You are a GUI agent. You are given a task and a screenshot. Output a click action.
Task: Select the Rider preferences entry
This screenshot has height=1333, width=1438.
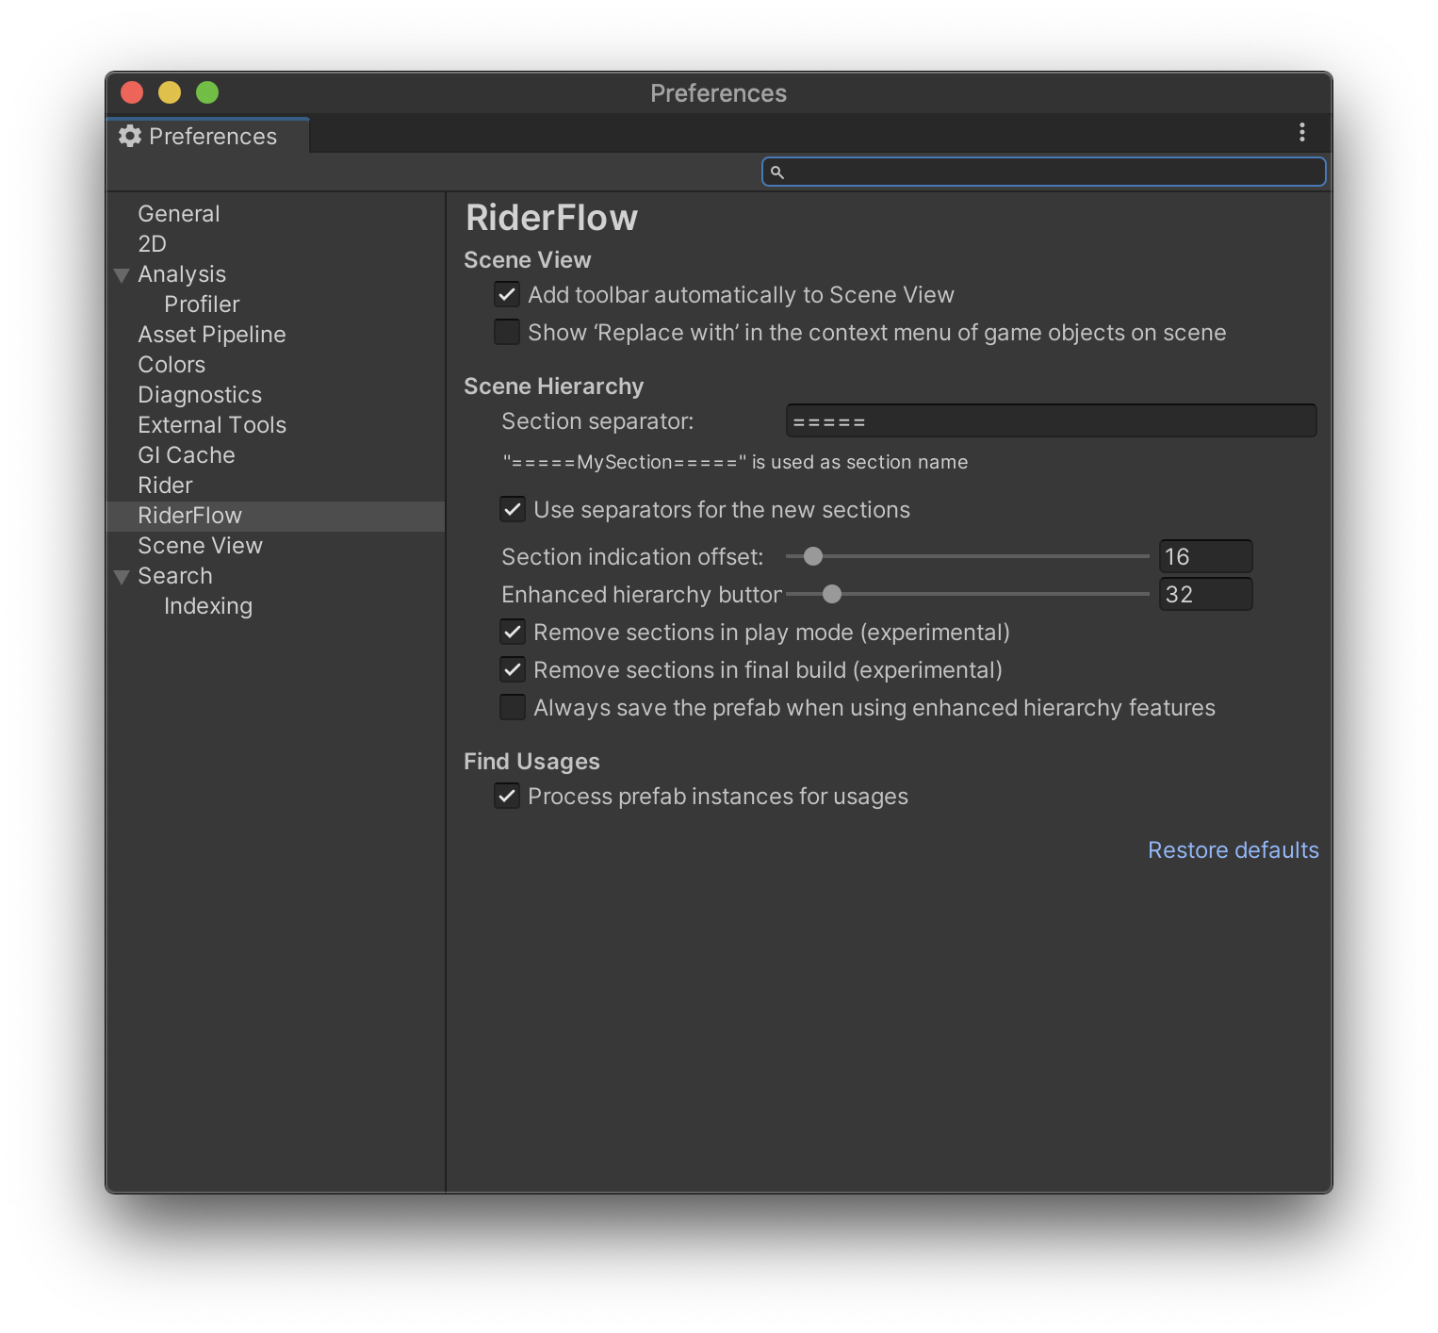click(165, 485)
